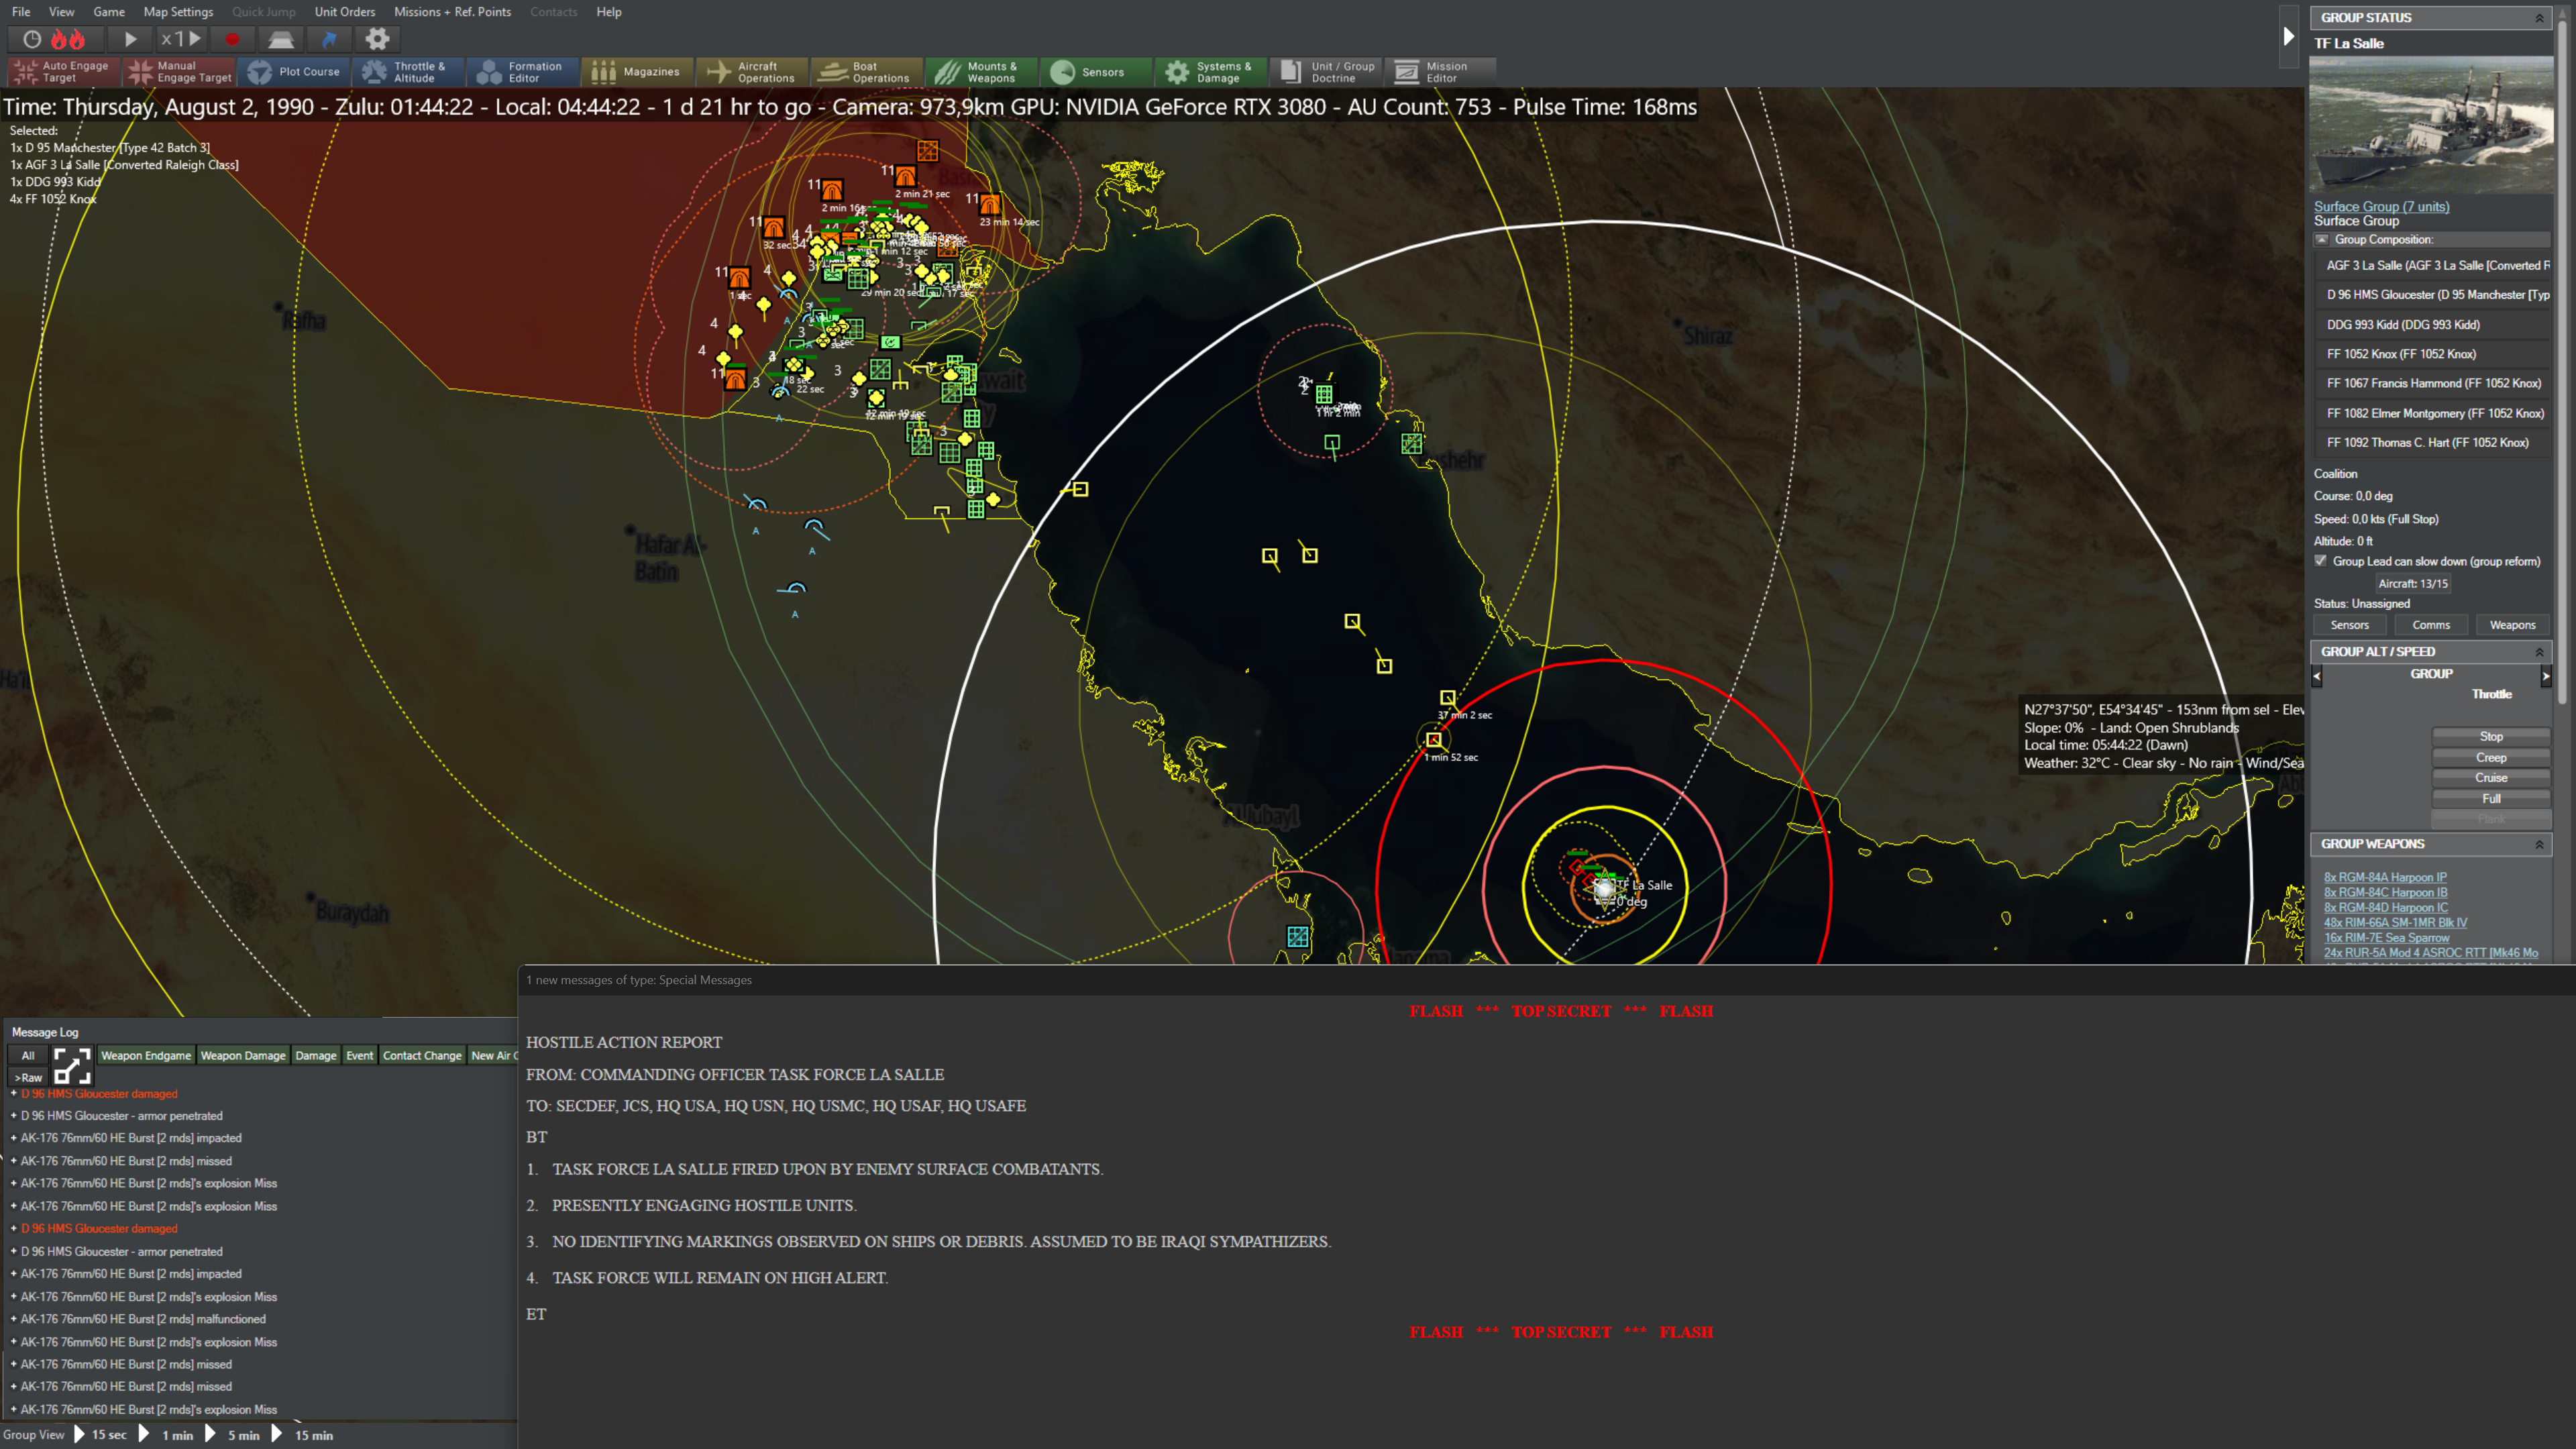Toggle the Weapon Endgame message filter
Viewport: 2576px width, 1449px height.
coord(146,1055)
